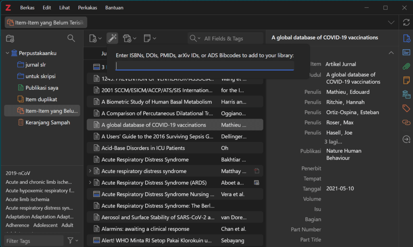413x247 pixels.
Task: Select Acid-Base Disorders in ICU Patients
Action: (175, 148)
